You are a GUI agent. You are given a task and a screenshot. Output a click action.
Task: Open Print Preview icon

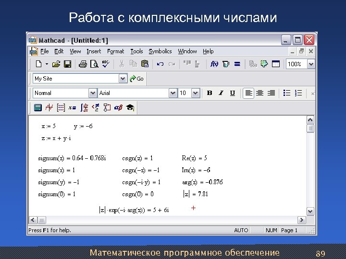point(94,64)
